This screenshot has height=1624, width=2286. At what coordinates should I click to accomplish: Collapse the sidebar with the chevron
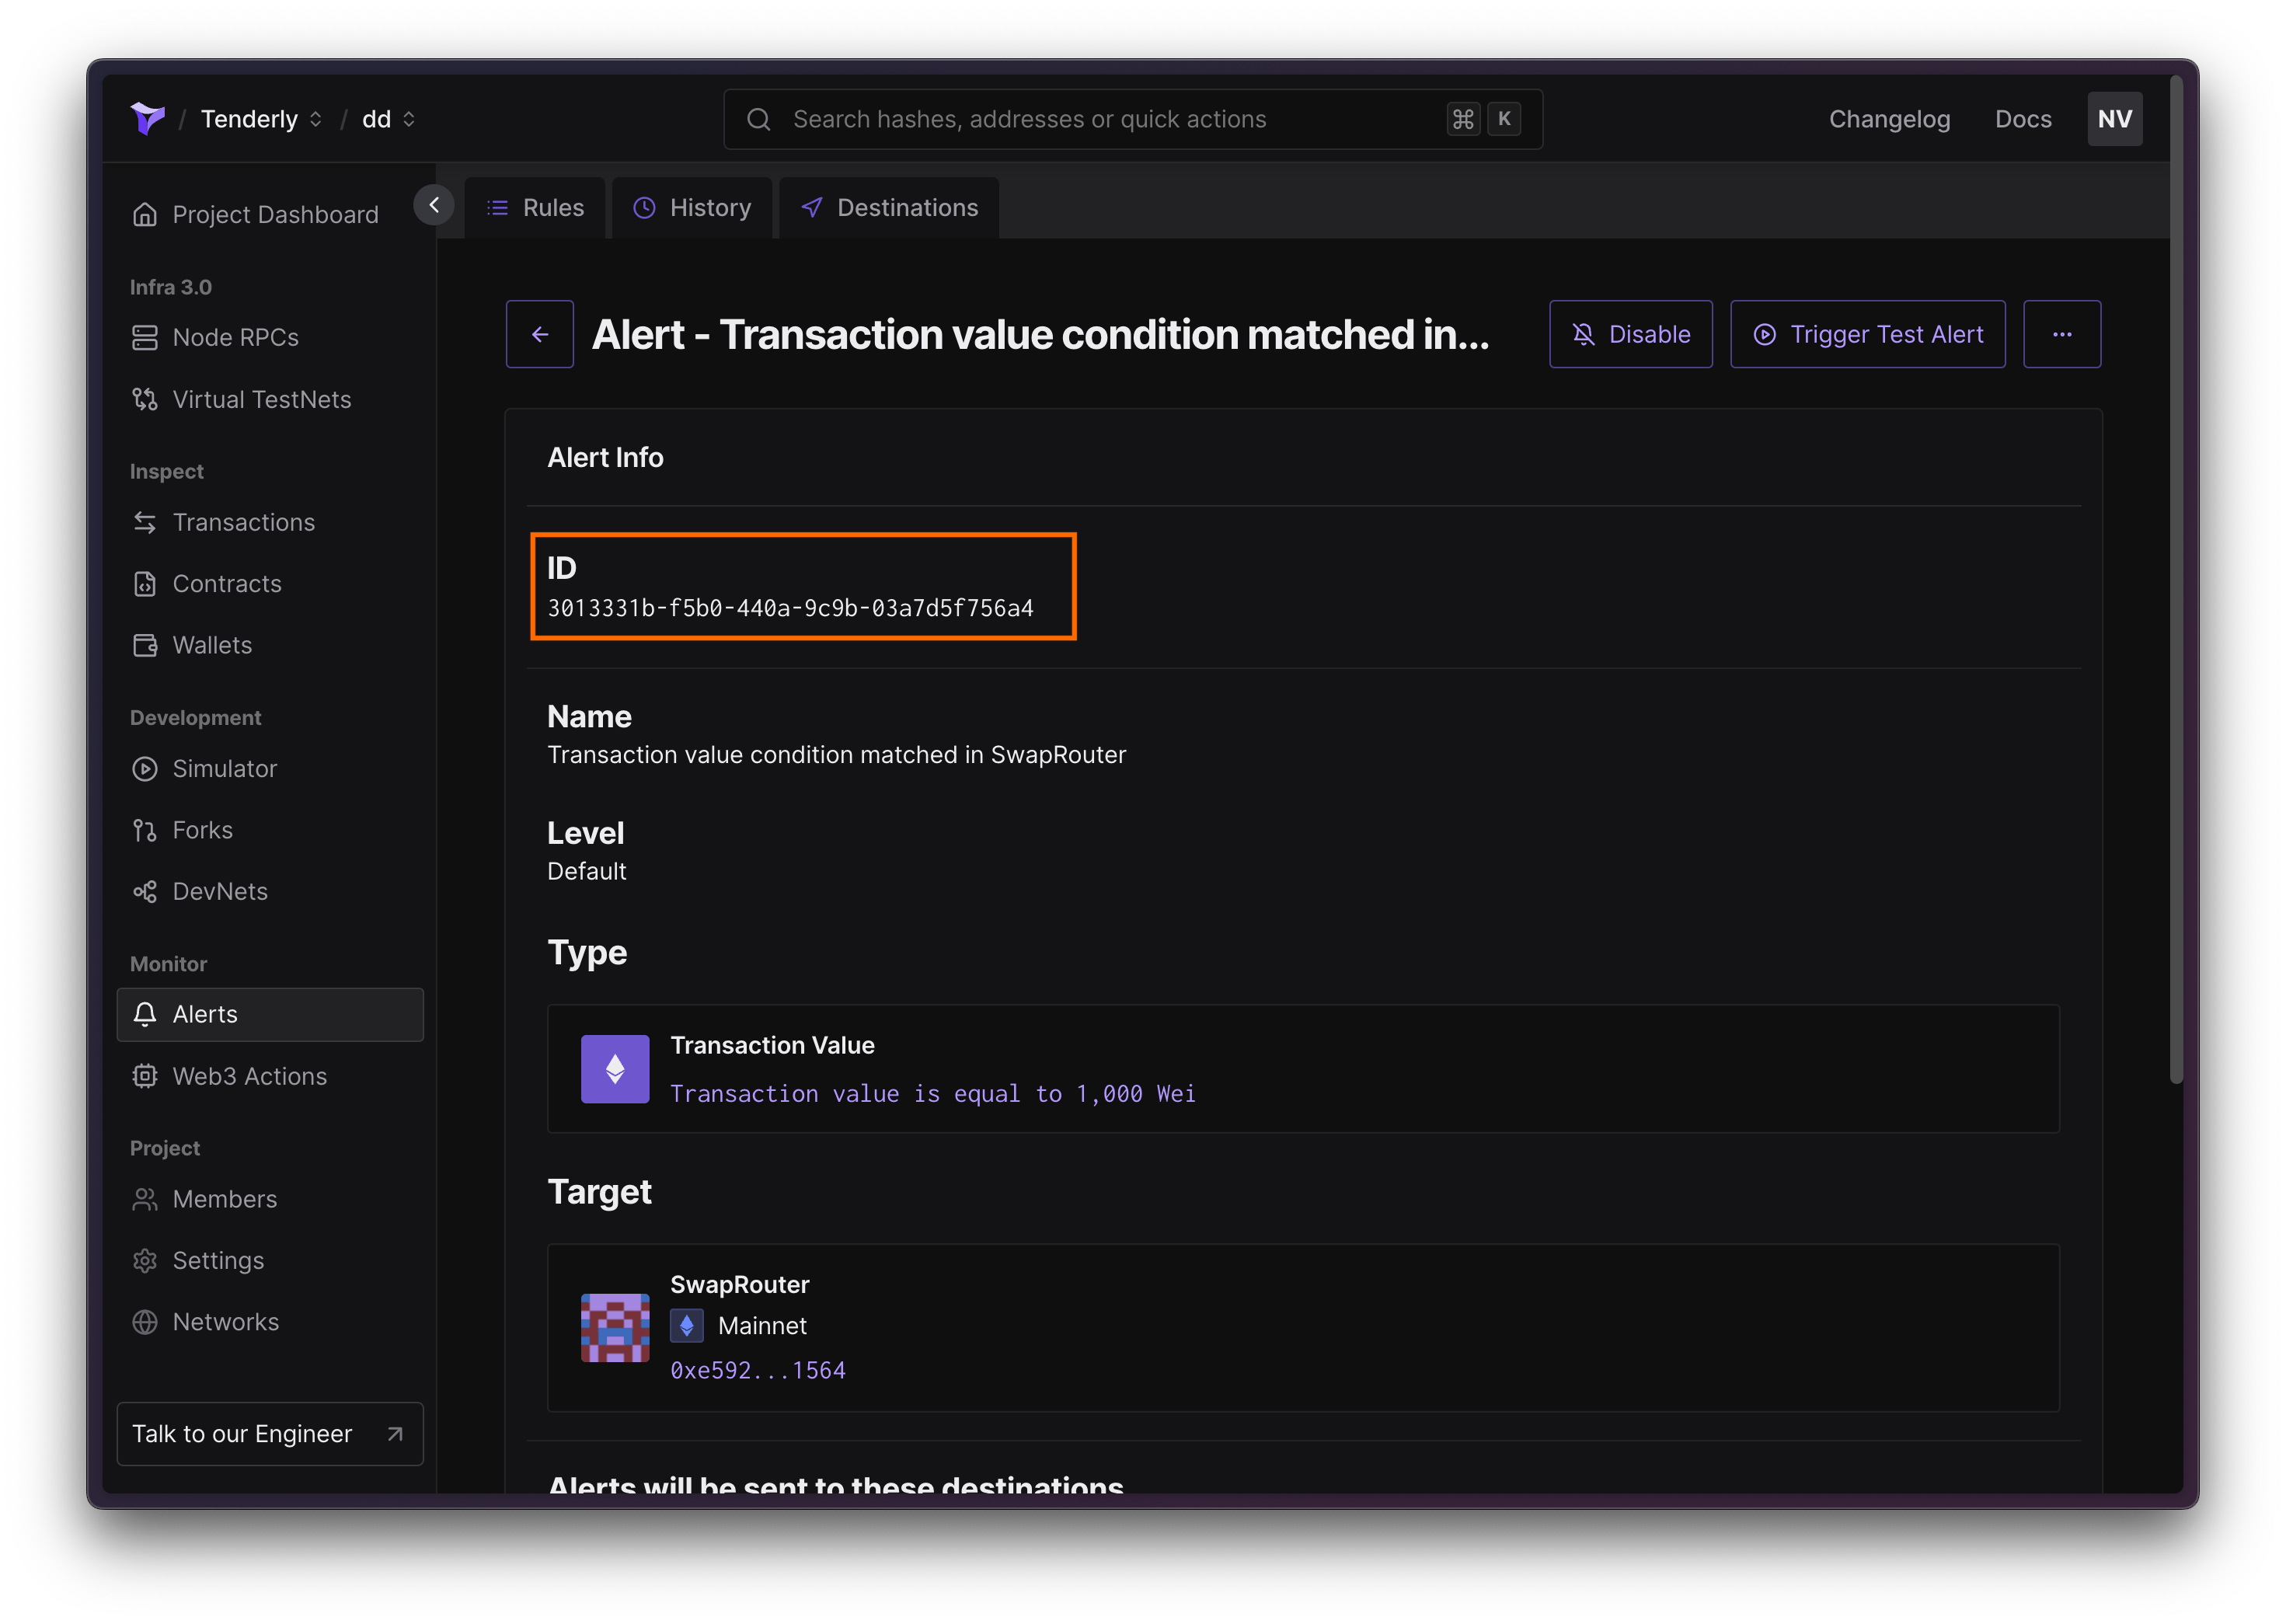click(433, 205)
